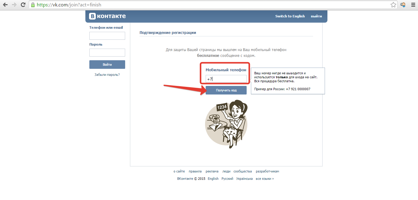Reload the page with refresh icon

click(23, 5)
